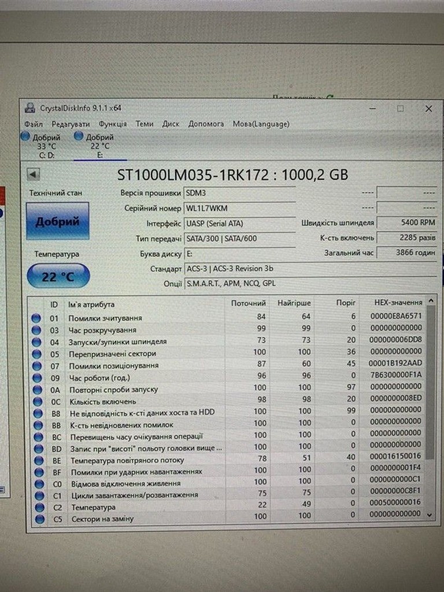Open the Редагувати menu
Image resolution: width=444 pixels, height=592 pixels.
coord(71,124)
